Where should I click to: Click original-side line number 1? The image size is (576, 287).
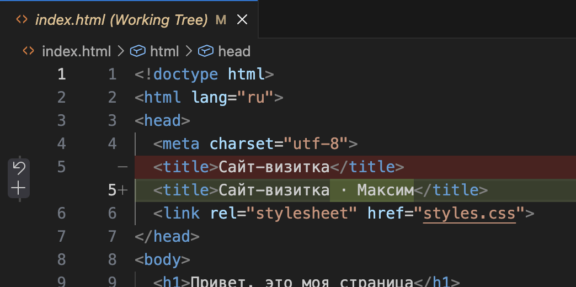click(62, 74)
